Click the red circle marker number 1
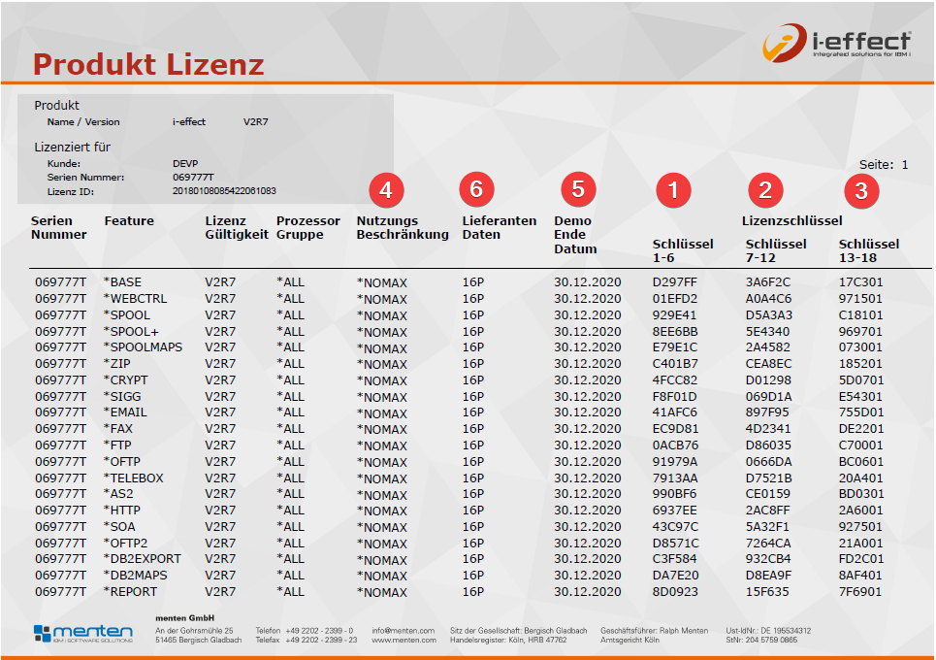This screenshot has width=936, height=660. (674, 189)
